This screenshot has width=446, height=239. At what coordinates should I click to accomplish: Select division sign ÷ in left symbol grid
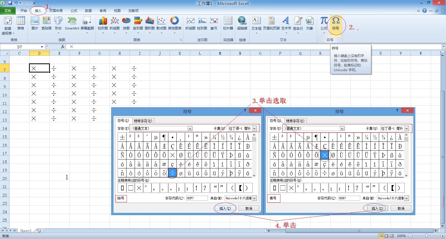[173, 173]
